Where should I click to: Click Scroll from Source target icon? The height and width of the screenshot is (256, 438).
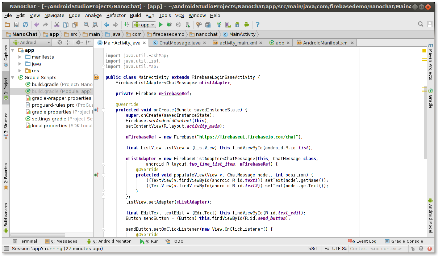(x=60, y=42)
